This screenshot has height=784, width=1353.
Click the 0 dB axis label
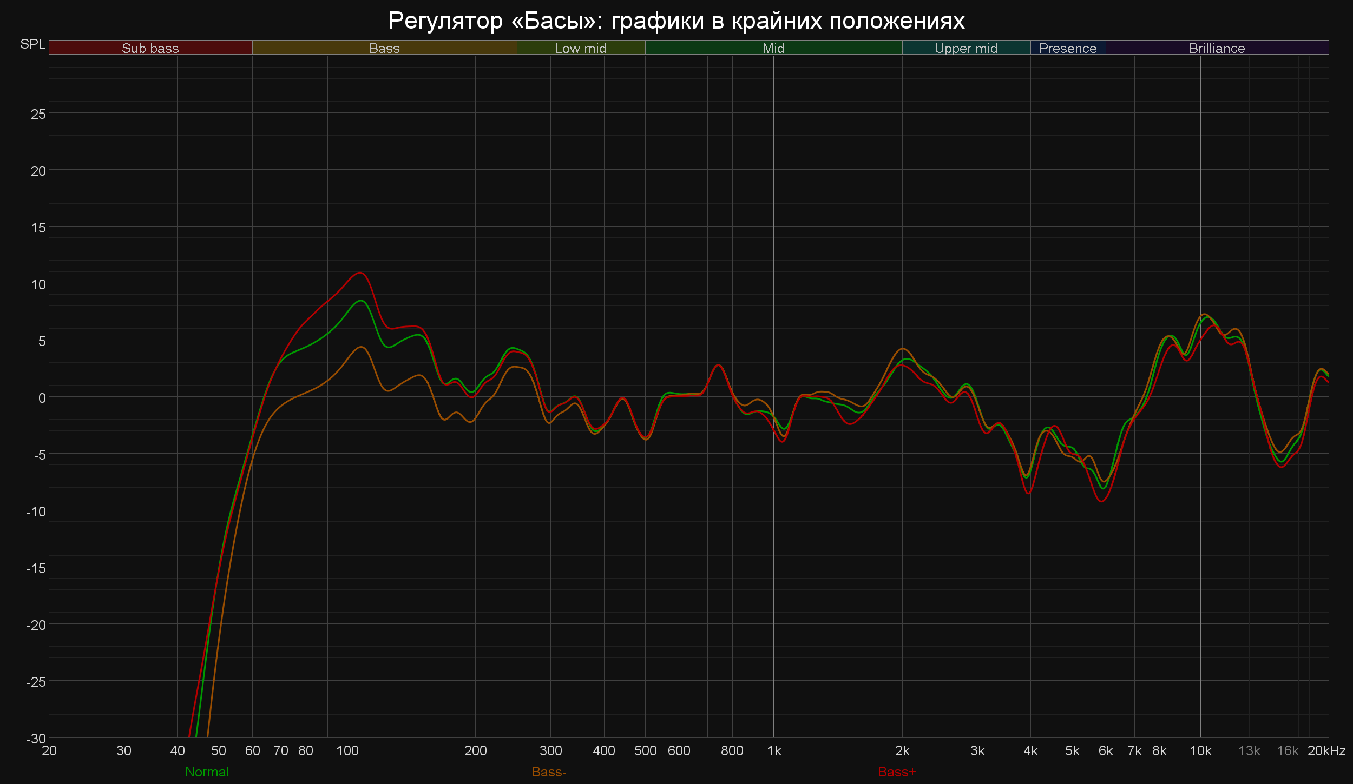click(42, 398)
